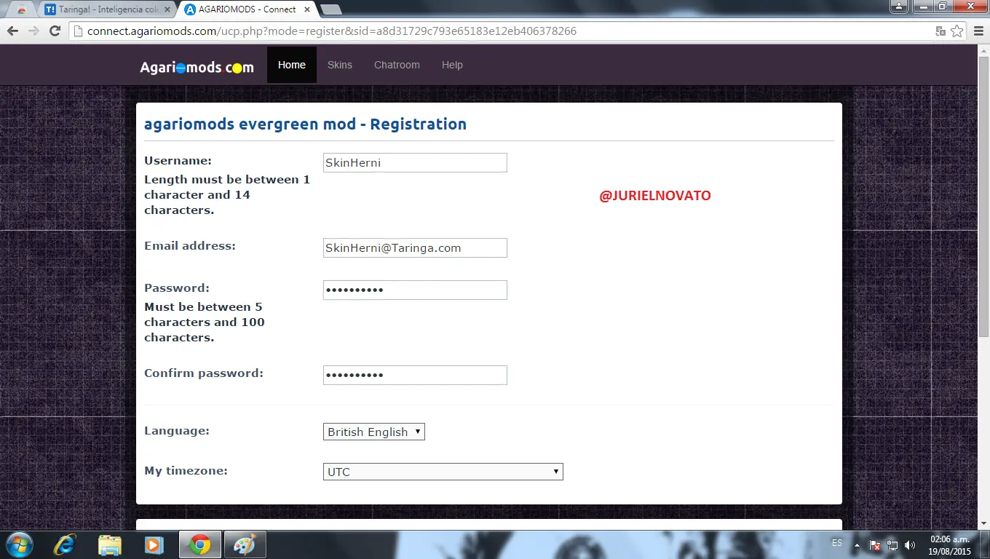Open the Language dropdown
This screenshot has width=990, height=559.
pos(374,432)
